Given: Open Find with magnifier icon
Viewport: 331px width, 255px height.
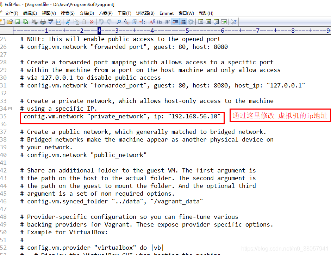Looking at the screenshot, I should 119,22.
